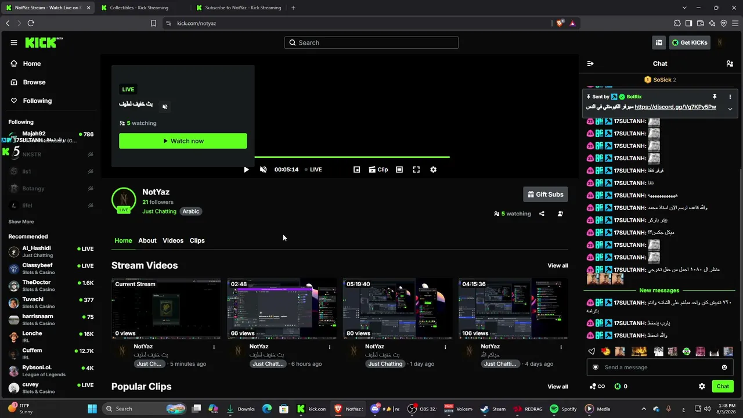Open Spotify from taskbar

[x=564, y=409]
